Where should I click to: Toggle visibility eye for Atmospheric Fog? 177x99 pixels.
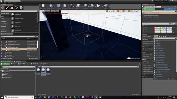click(1, 42)
